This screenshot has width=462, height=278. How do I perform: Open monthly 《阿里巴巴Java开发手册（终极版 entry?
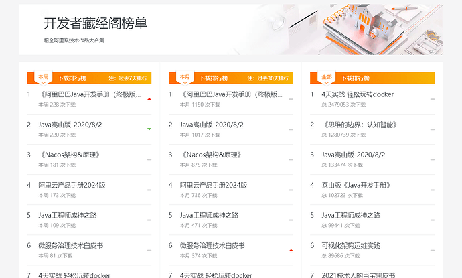point(231,94)
